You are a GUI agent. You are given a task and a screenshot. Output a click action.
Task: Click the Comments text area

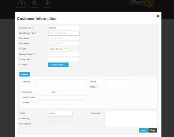click(x=131, y=119)
